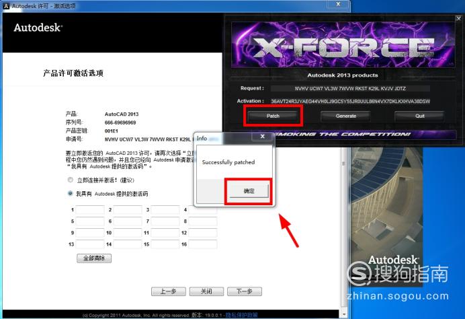Image resolution: width=465 pixels, height=319 pixels.
Task: Click the 确定 button in the Info dialog
Action: click(249, 191)
